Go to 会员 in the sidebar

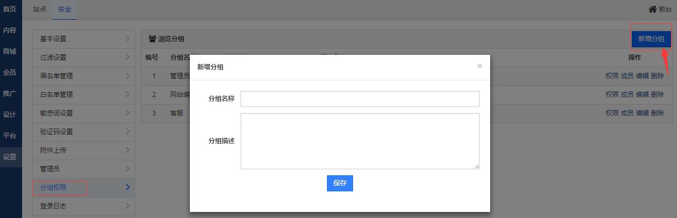click(10, 72)
